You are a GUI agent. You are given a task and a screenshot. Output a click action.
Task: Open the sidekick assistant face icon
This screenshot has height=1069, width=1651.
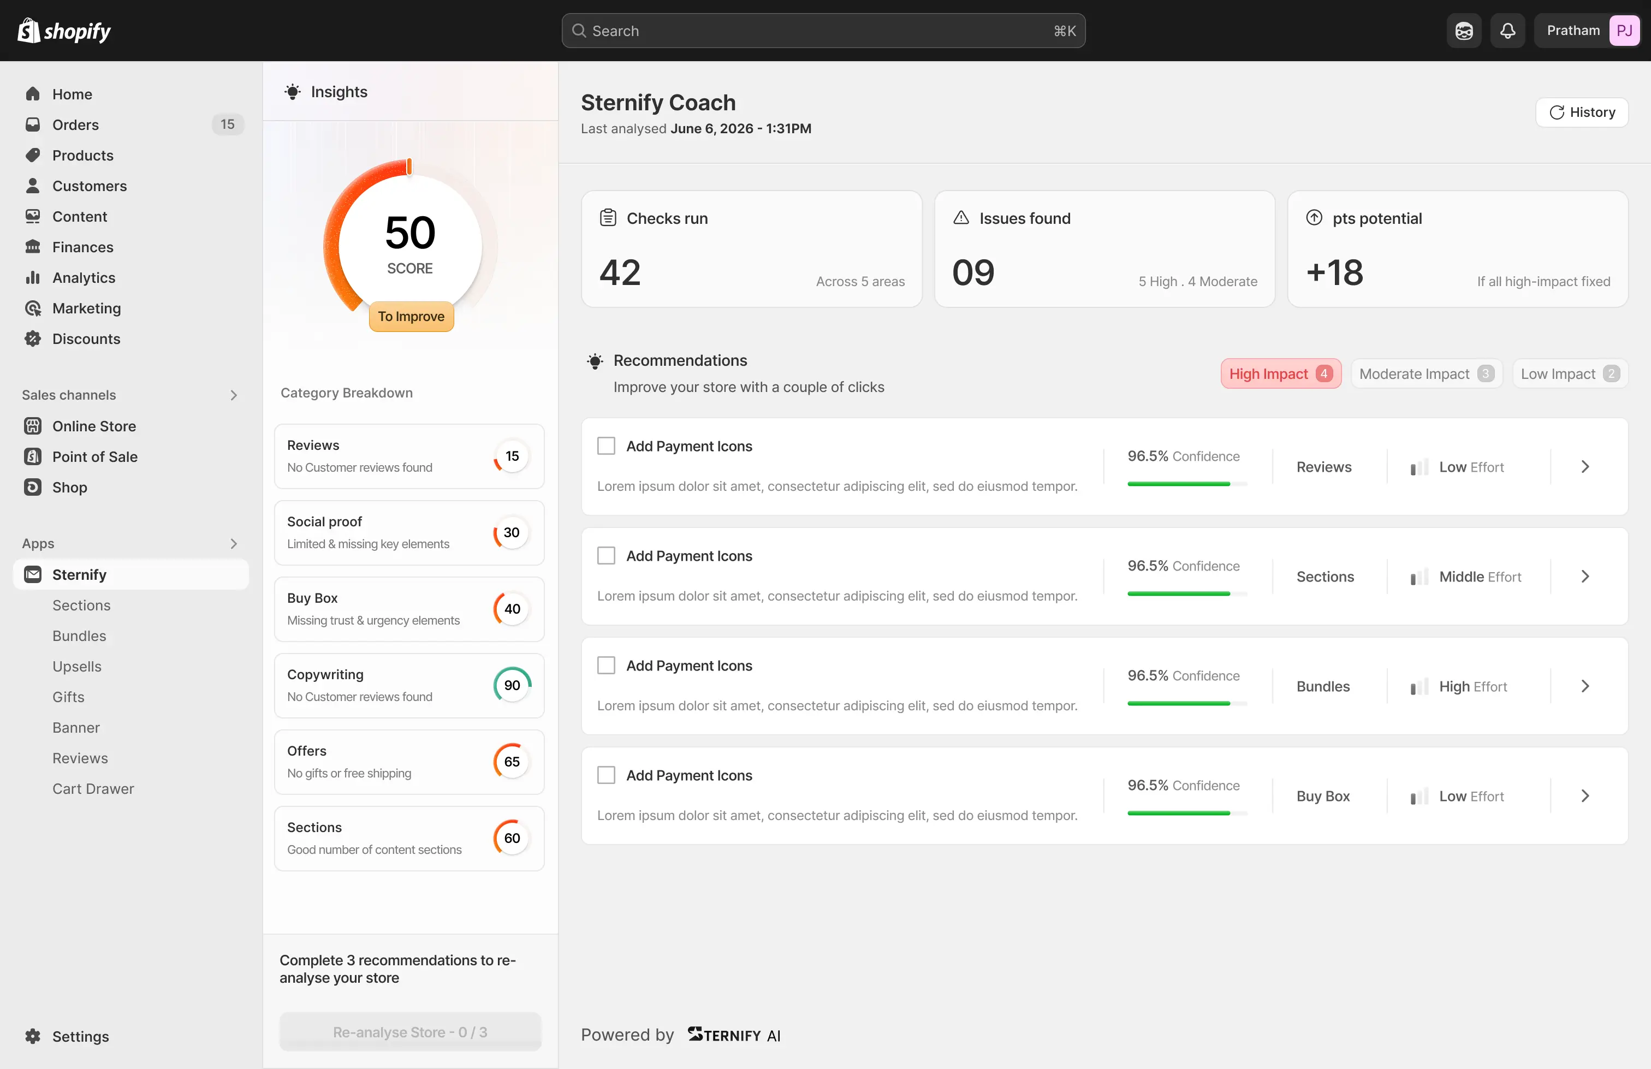click(1464, 31)
